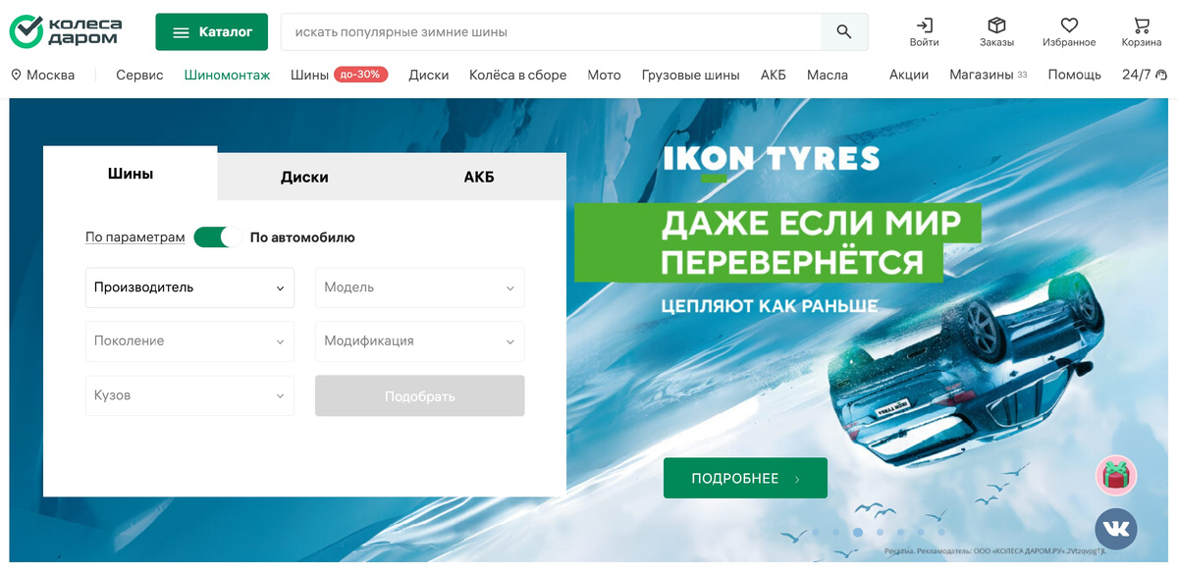Viewport: 1178px width, 572px height.
Task: Focus the search field for winter tires
Action: pos(551,32)
